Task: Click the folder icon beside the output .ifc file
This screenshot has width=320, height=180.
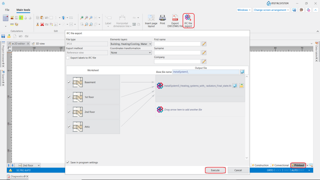Action: click(242, 86)
